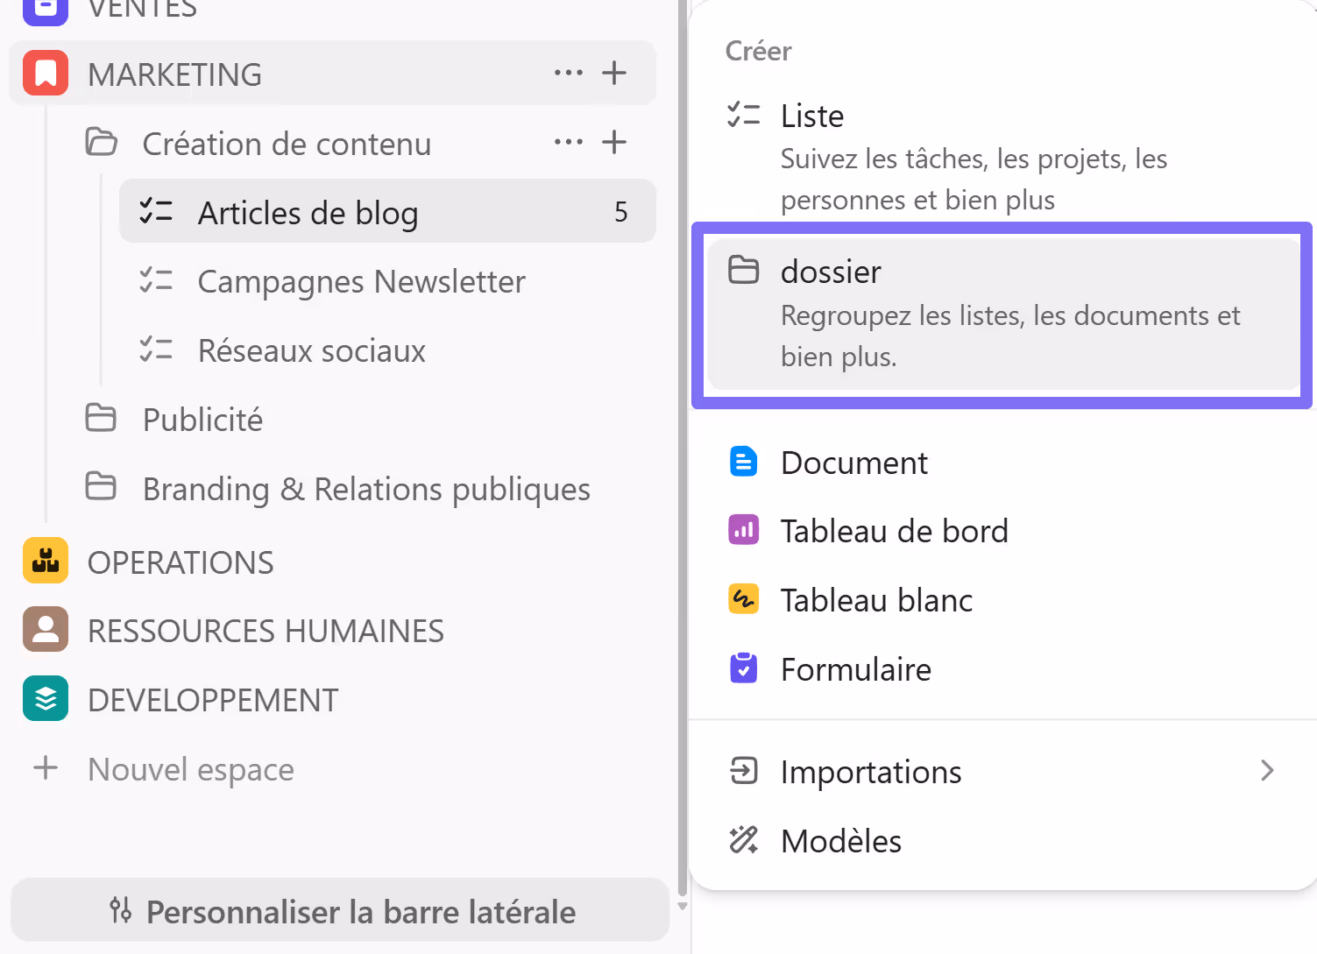Click the MARKETING bookmark space icon
This screenshot has height=954, width=1317.
coord(45,73)
